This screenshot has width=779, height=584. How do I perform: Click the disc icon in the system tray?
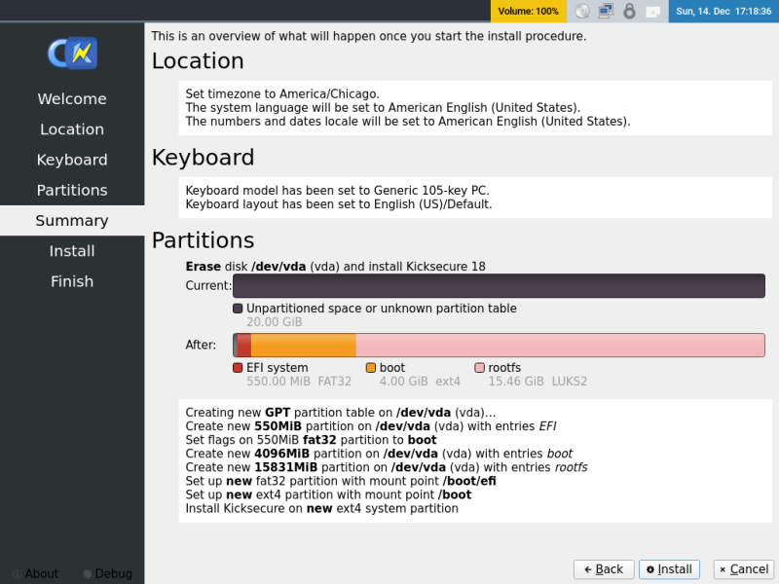[582, 11]
